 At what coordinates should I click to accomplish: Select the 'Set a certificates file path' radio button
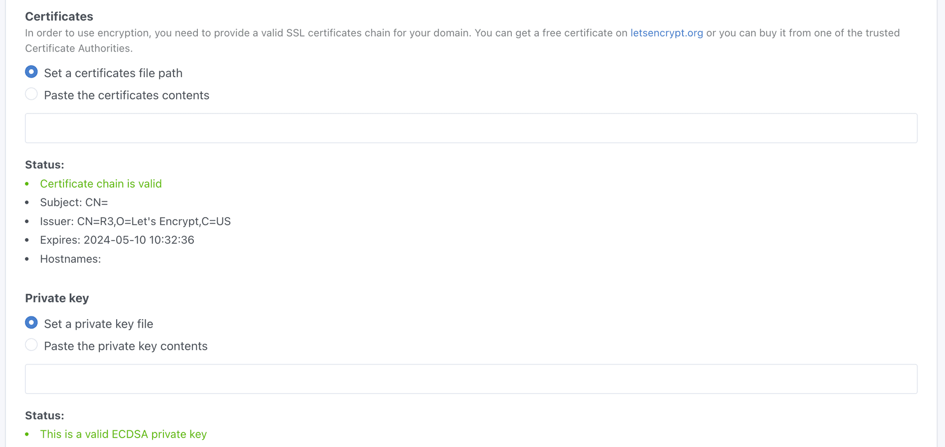31,72
